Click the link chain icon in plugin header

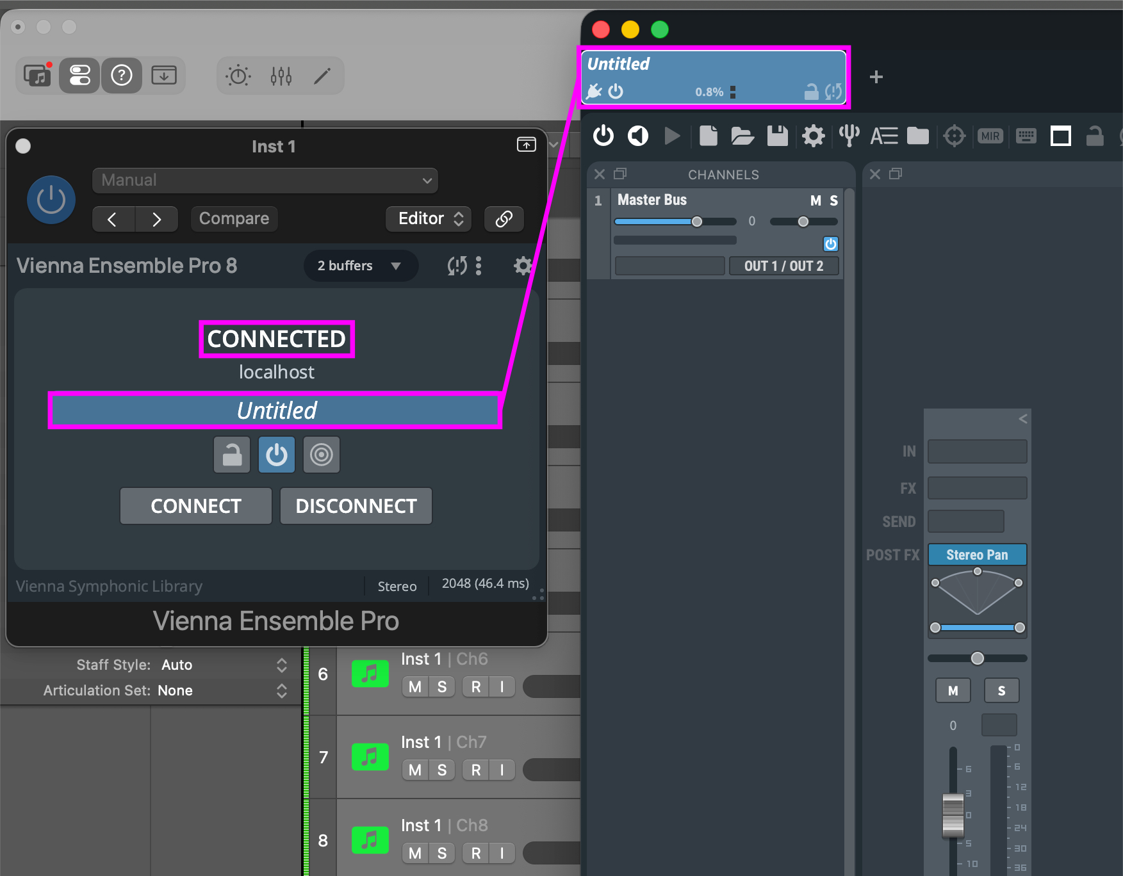(x=504, y=219)
